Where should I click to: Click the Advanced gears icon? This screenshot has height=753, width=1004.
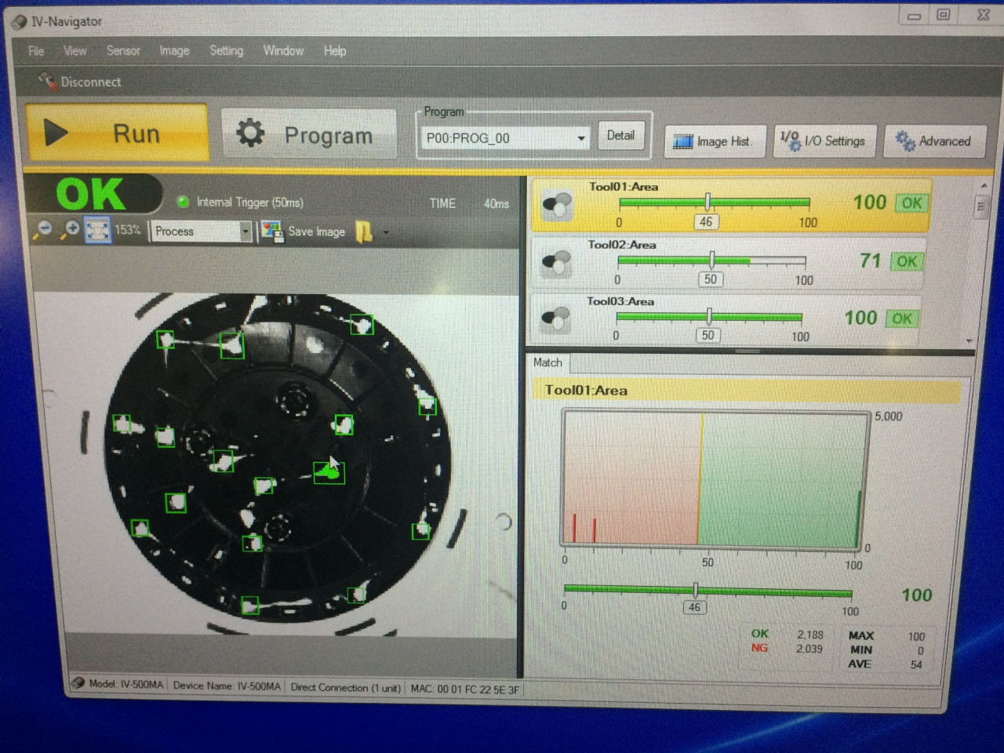tap(905, 141)
